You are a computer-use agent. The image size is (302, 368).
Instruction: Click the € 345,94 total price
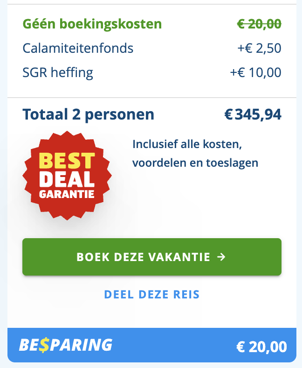(x=253, y=114)
